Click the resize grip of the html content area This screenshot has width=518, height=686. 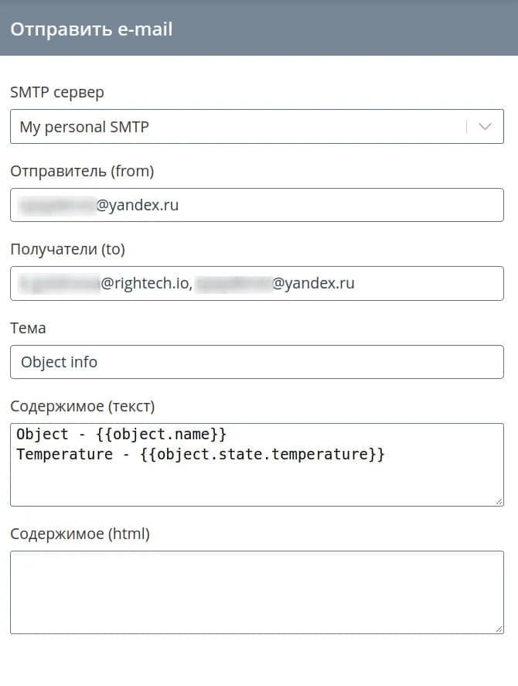tap(499, 630)
